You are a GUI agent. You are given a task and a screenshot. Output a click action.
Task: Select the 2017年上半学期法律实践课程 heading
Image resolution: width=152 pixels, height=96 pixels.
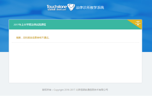point(30,25)
